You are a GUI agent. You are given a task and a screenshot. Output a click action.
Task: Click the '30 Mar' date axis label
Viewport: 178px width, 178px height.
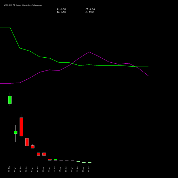pos(9,169)
